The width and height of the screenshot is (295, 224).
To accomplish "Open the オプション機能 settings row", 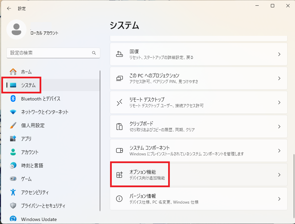I will click(x=198, y=175).
